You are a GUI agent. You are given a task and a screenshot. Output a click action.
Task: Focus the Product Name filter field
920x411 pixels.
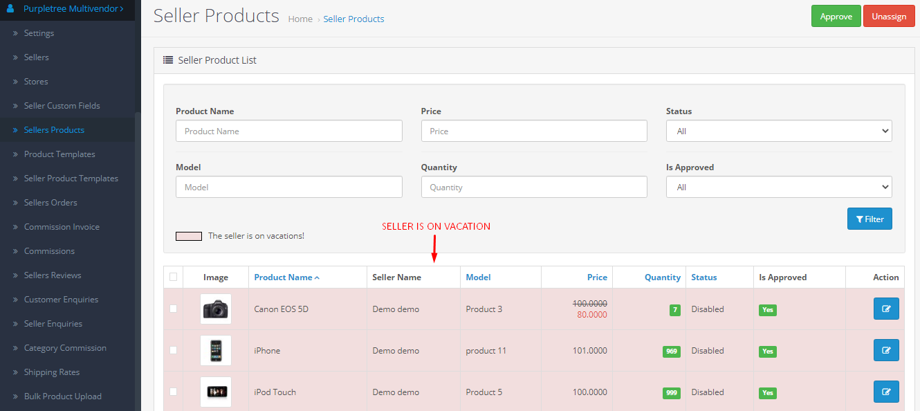289,131
